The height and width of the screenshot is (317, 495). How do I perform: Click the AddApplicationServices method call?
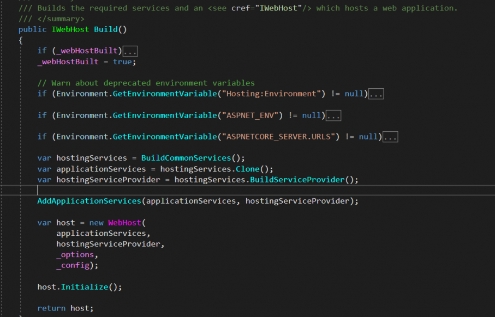pos(89,200)
